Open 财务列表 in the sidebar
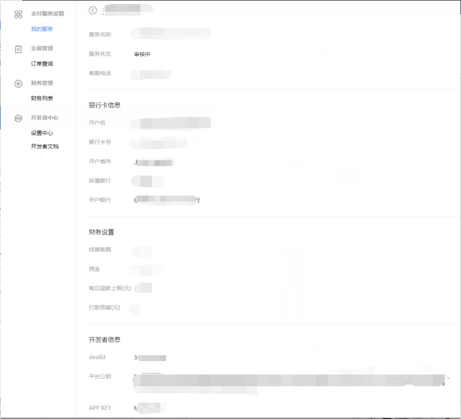 pyautogui.click(x=42, y=98)
